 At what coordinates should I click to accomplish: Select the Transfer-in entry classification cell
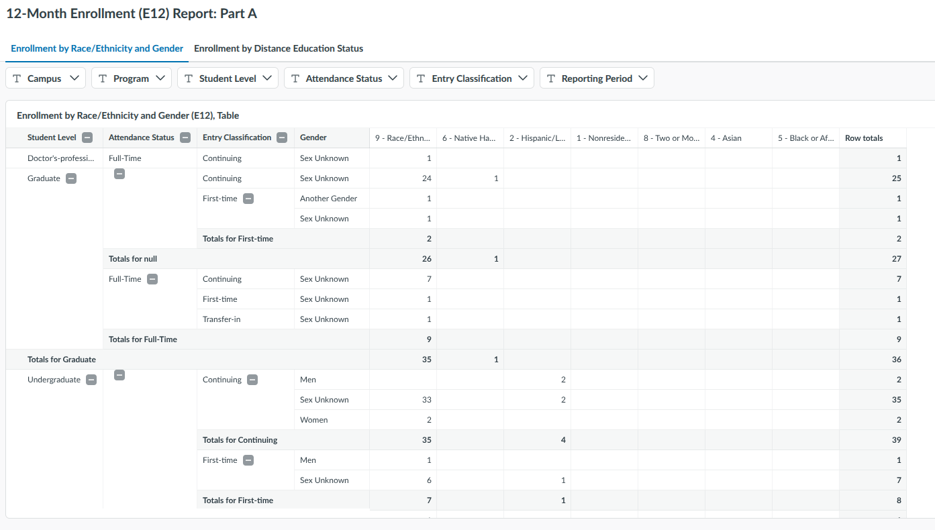click(246, 319)
